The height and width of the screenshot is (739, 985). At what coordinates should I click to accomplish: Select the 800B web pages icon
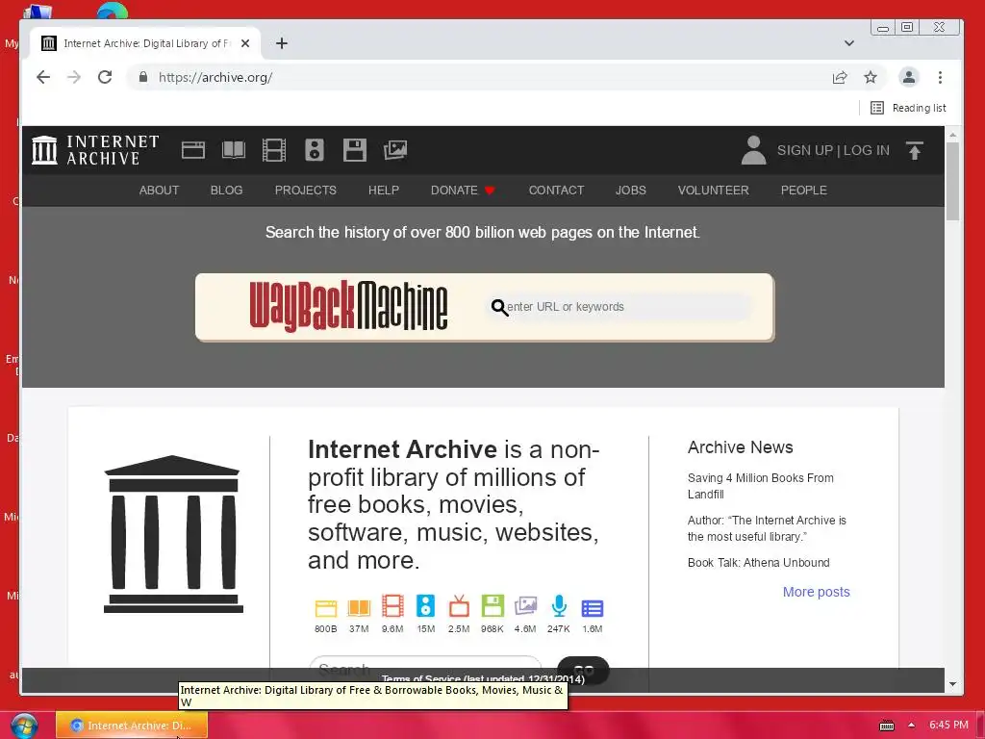(x=325, y=608)
